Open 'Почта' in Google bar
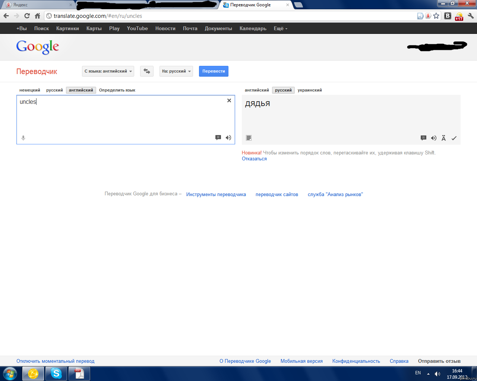Screen dimensions: 477x381 tap(190, 28)
